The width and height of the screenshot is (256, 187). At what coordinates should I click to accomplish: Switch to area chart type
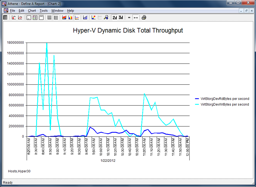(64, 17)
